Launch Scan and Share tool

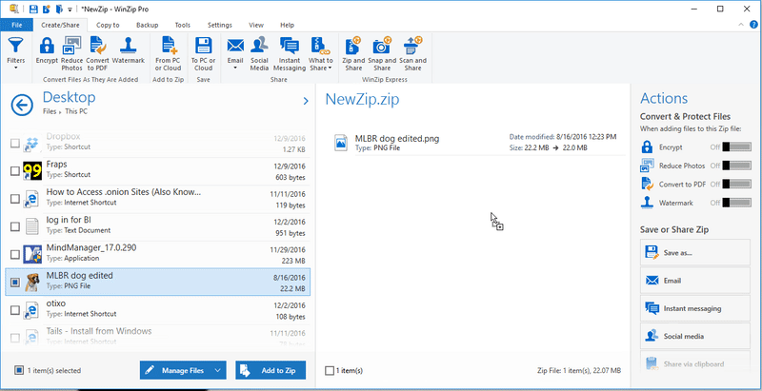point(412,54)
